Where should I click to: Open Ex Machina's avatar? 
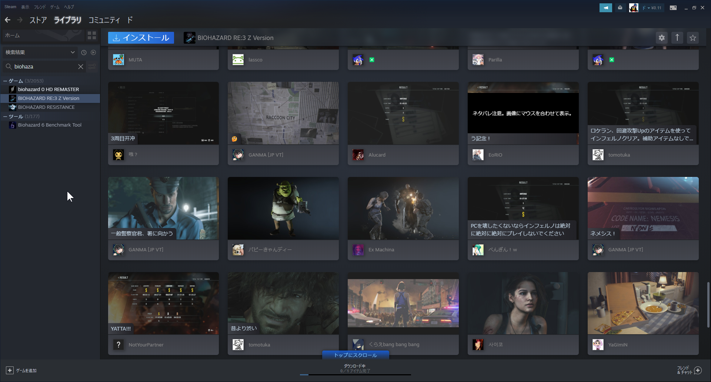[358, 250]
